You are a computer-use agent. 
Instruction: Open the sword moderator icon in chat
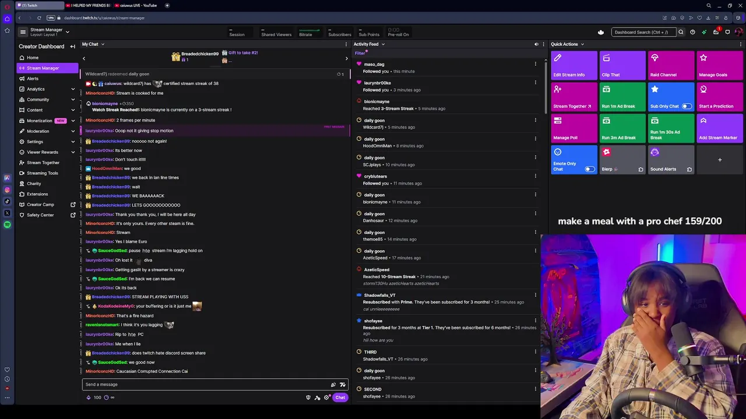pyautogui.click(x=317, y=397)
